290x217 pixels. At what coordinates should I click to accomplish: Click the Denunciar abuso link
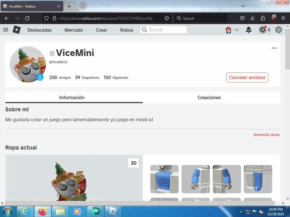267,135
